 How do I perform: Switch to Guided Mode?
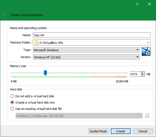[98, 131]
